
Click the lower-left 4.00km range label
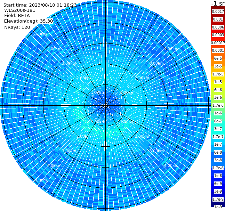click(54, 165)
